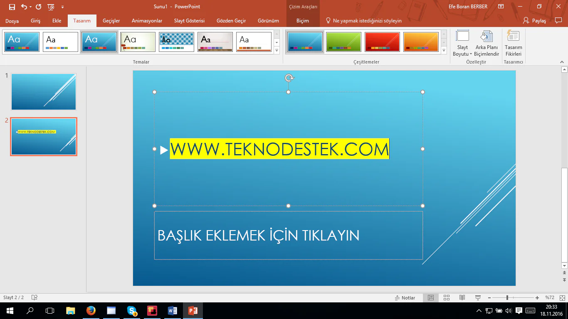Switch to Slide Sorter view icon
The height and width of the screenshot is (319, 568).
447,298
